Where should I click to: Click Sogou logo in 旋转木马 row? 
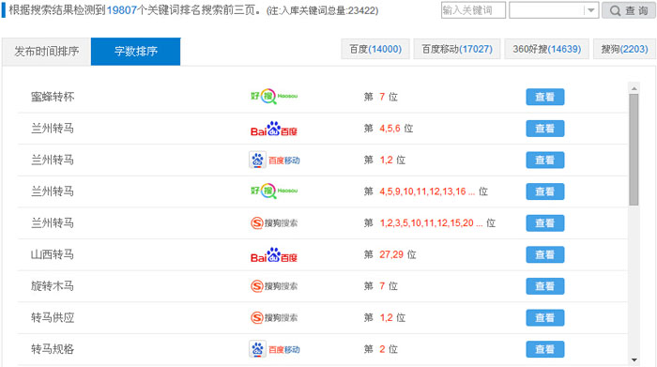click(274, 286)
